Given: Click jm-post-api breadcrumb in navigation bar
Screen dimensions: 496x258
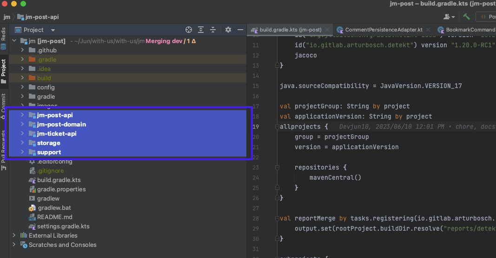Looking at the screenshot, I should (38, 17).
